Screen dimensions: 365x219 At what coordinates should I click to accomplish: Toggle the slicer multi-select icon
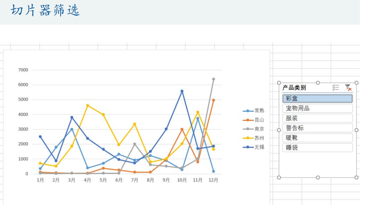click(335, 87)
